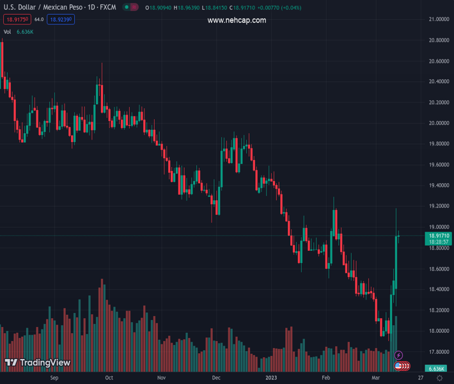The height and width of the screenshot is (384, 454).
Task: Click the blue buy price 18.9239 button
Action: click(61, 20)
